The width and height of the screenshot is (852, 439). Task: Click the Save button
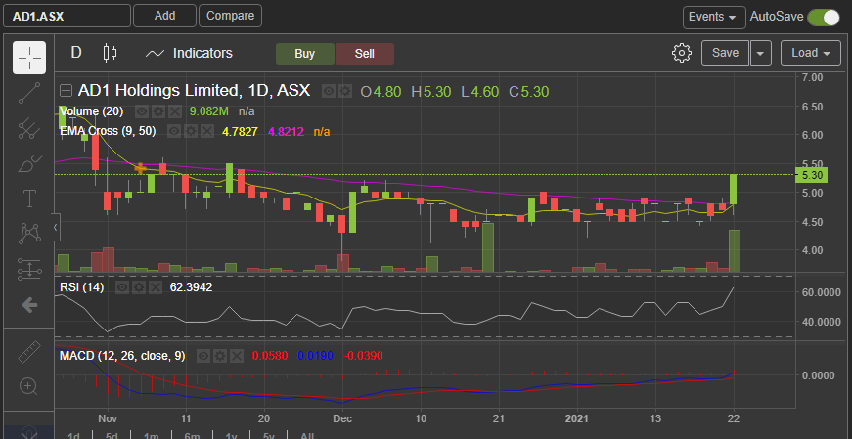pos(726,53)
